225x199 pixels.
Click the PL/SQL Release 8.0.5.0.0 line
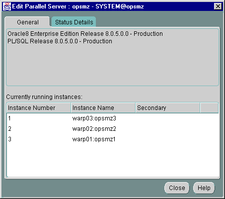[x=60, y=41]
